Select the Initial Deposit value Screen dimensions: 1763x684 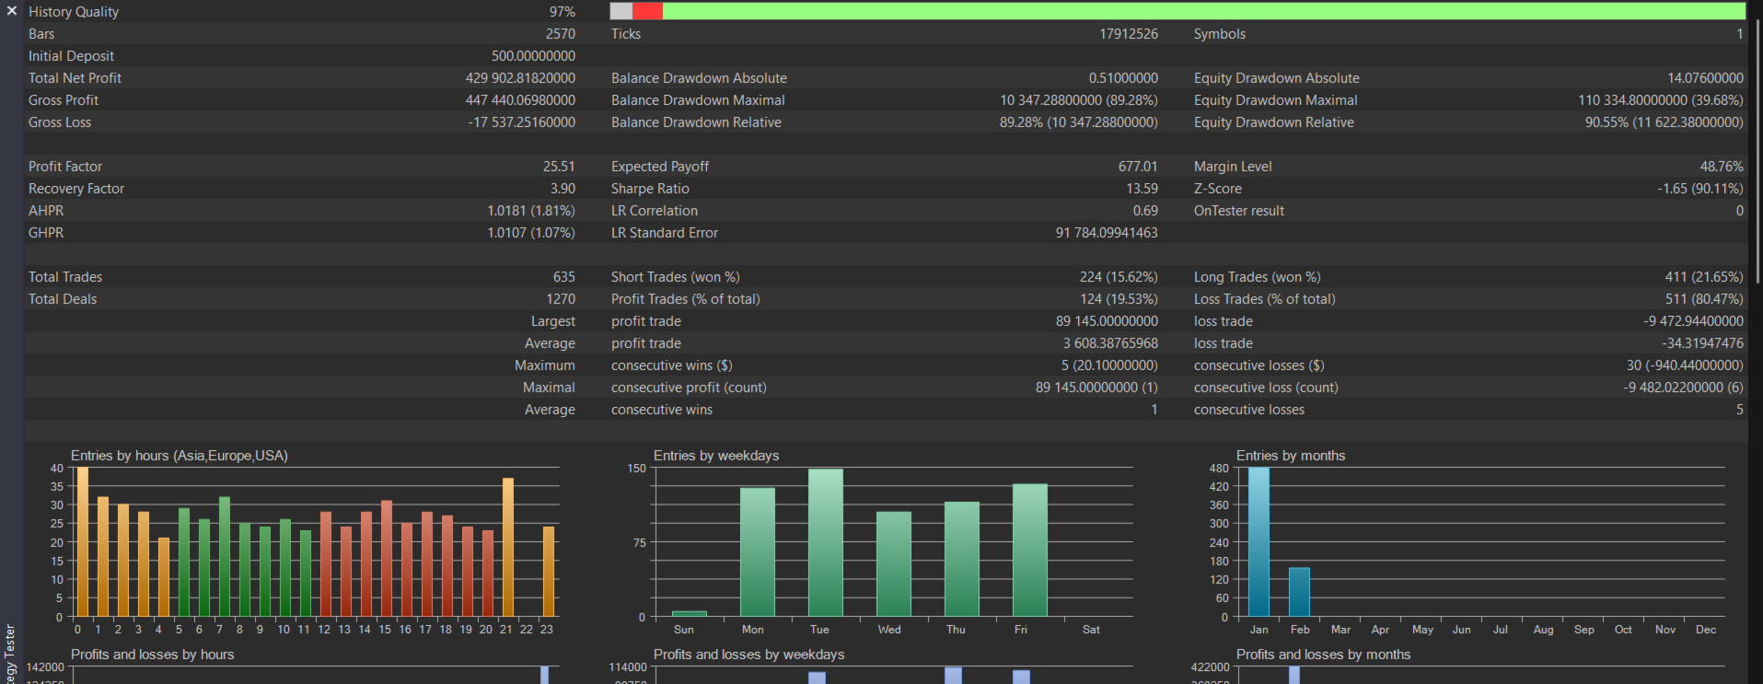(x=533, y=56)
